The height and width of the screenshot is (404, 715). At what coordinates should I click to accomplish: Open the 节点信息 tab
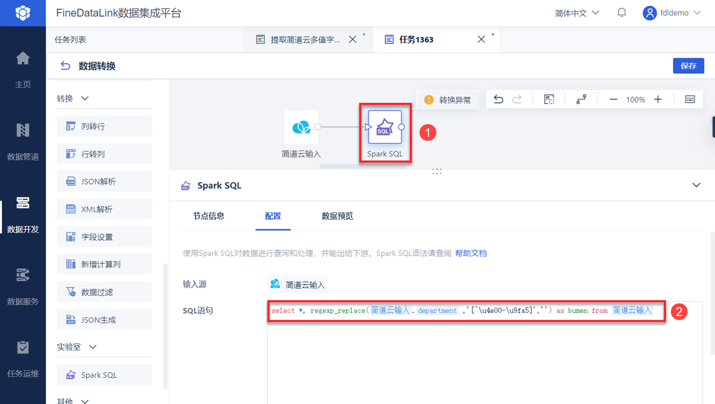click(x=208, y=216)
